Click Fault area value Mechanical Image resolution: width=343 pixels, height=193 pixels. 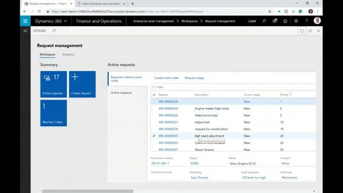click(289, 177)
